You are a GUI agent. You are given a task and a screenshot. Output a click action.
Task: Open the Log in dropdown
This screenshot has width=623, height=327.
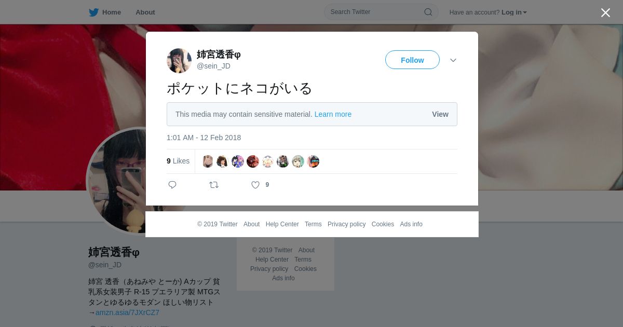[x=514, y=12]
